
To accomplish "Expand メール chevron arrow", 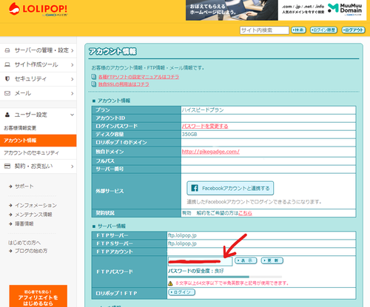I will [73, 93].
